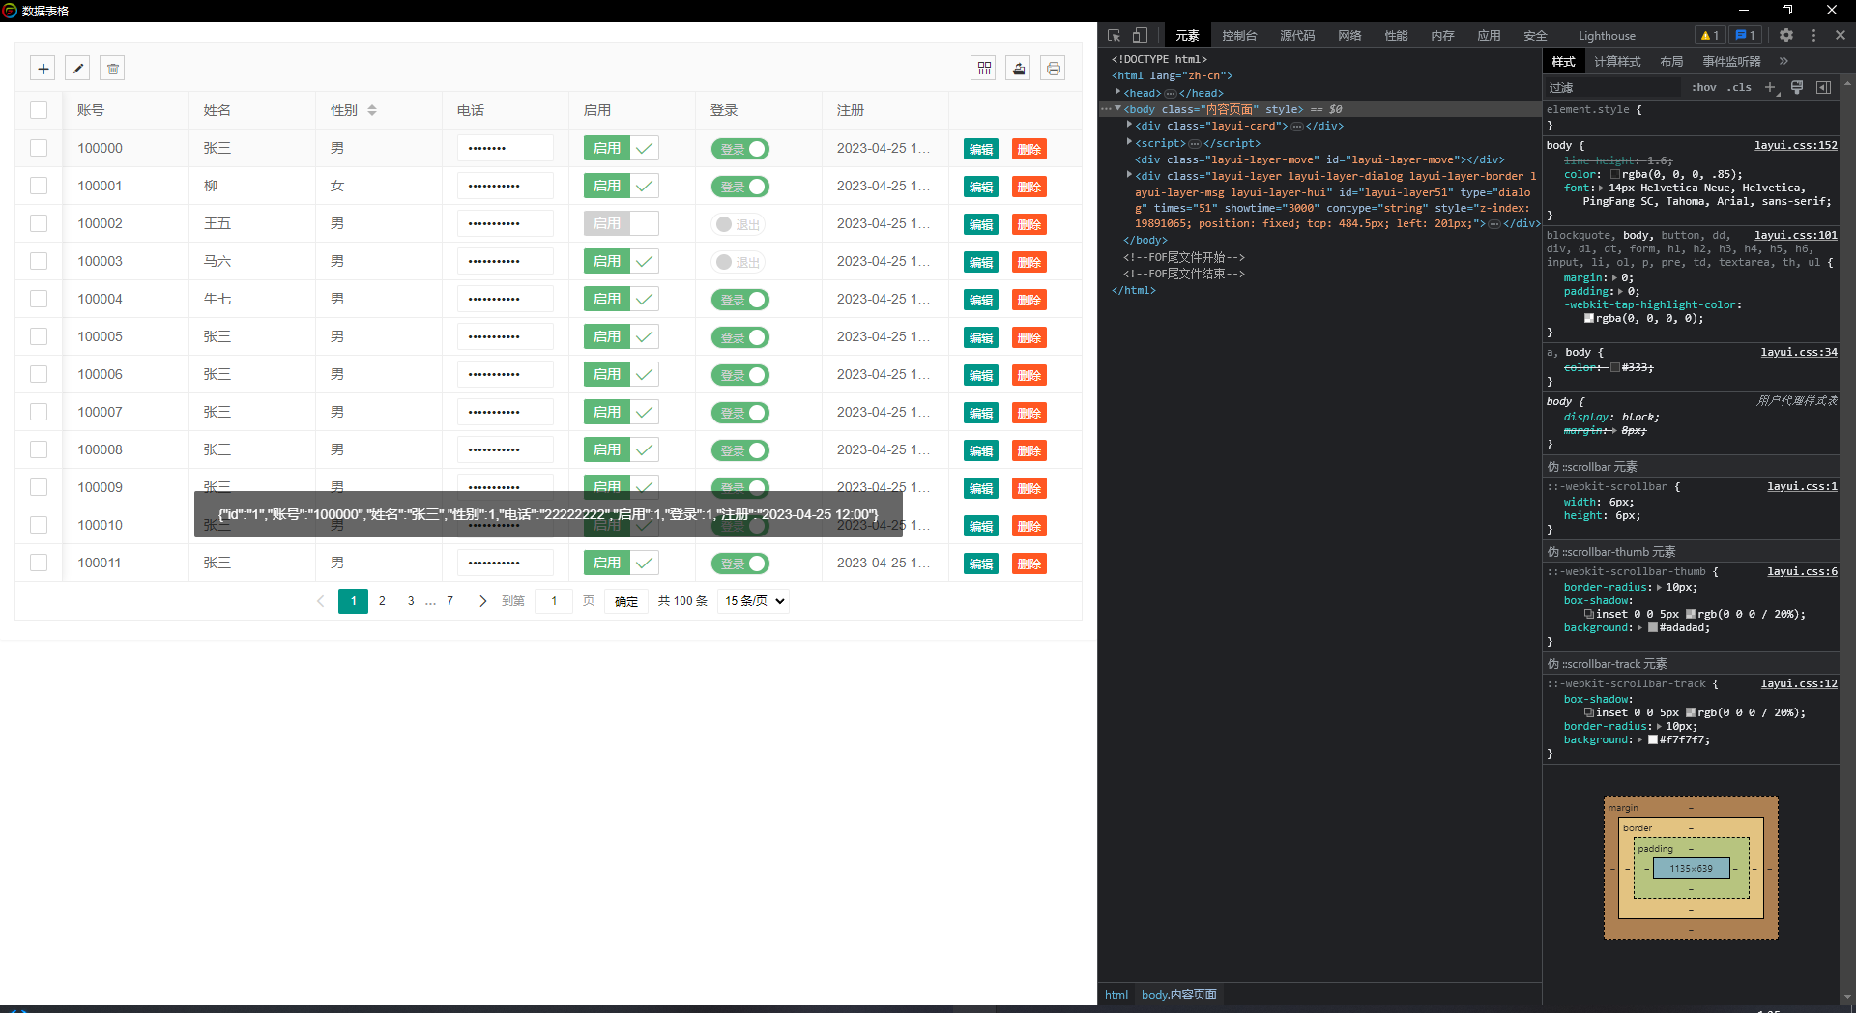
Task: Expand the head element node
Action: (1118, 92)
